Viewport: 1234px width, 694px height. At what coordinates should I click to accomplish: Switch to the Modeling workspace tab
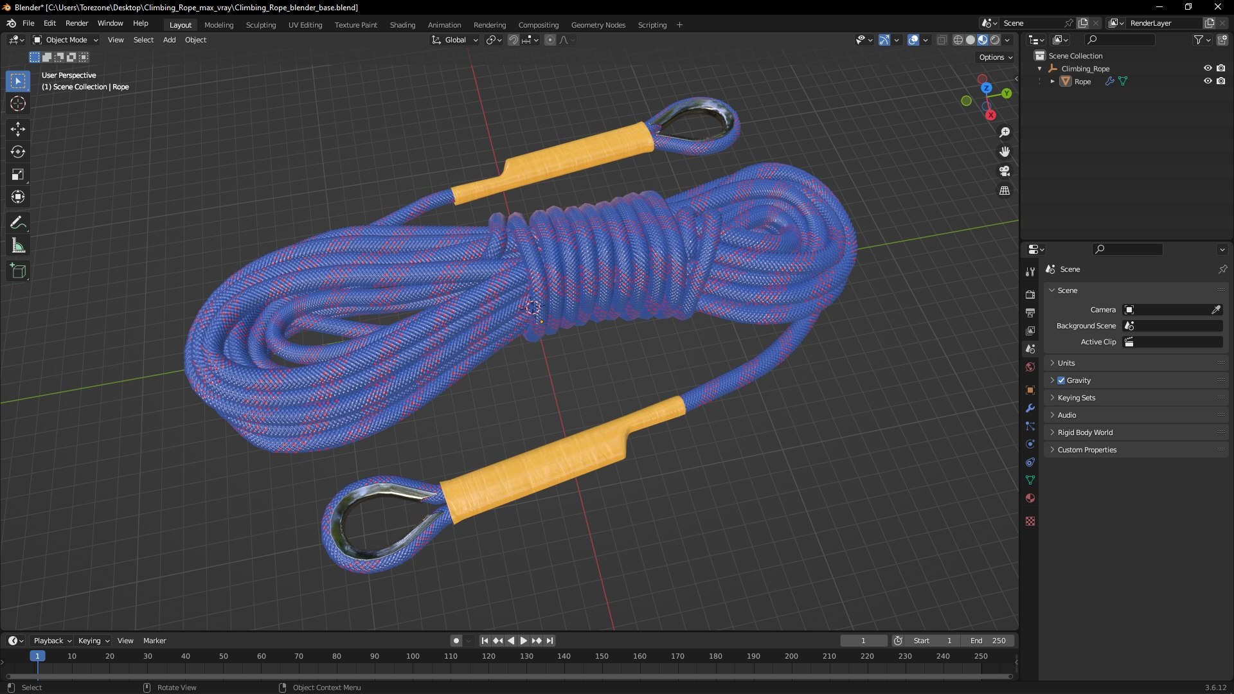(219, 25)
